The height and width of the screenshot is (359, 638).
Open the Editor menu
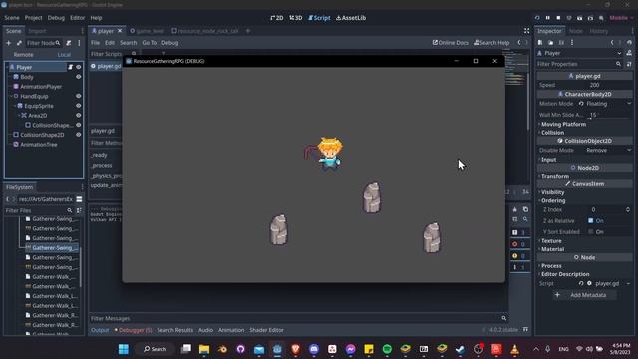point(78,18)
